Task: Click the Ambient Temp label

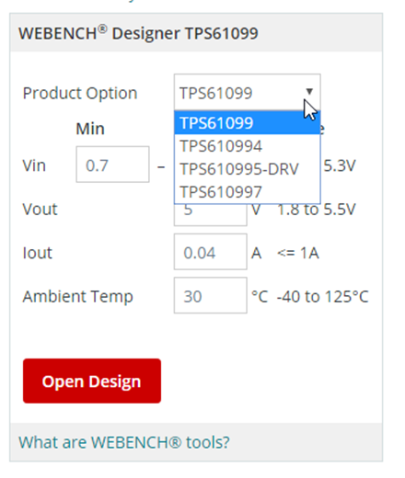Action: tap(78, 297)
